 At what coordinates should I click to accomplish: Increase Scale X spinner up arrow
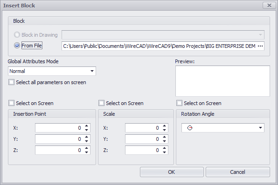[164, 126]
